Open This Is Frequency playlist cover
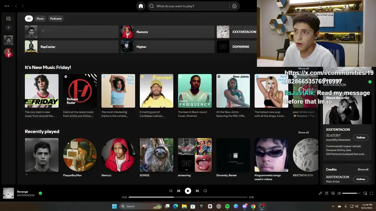376x211 pixels. click(x=195, y=91)
